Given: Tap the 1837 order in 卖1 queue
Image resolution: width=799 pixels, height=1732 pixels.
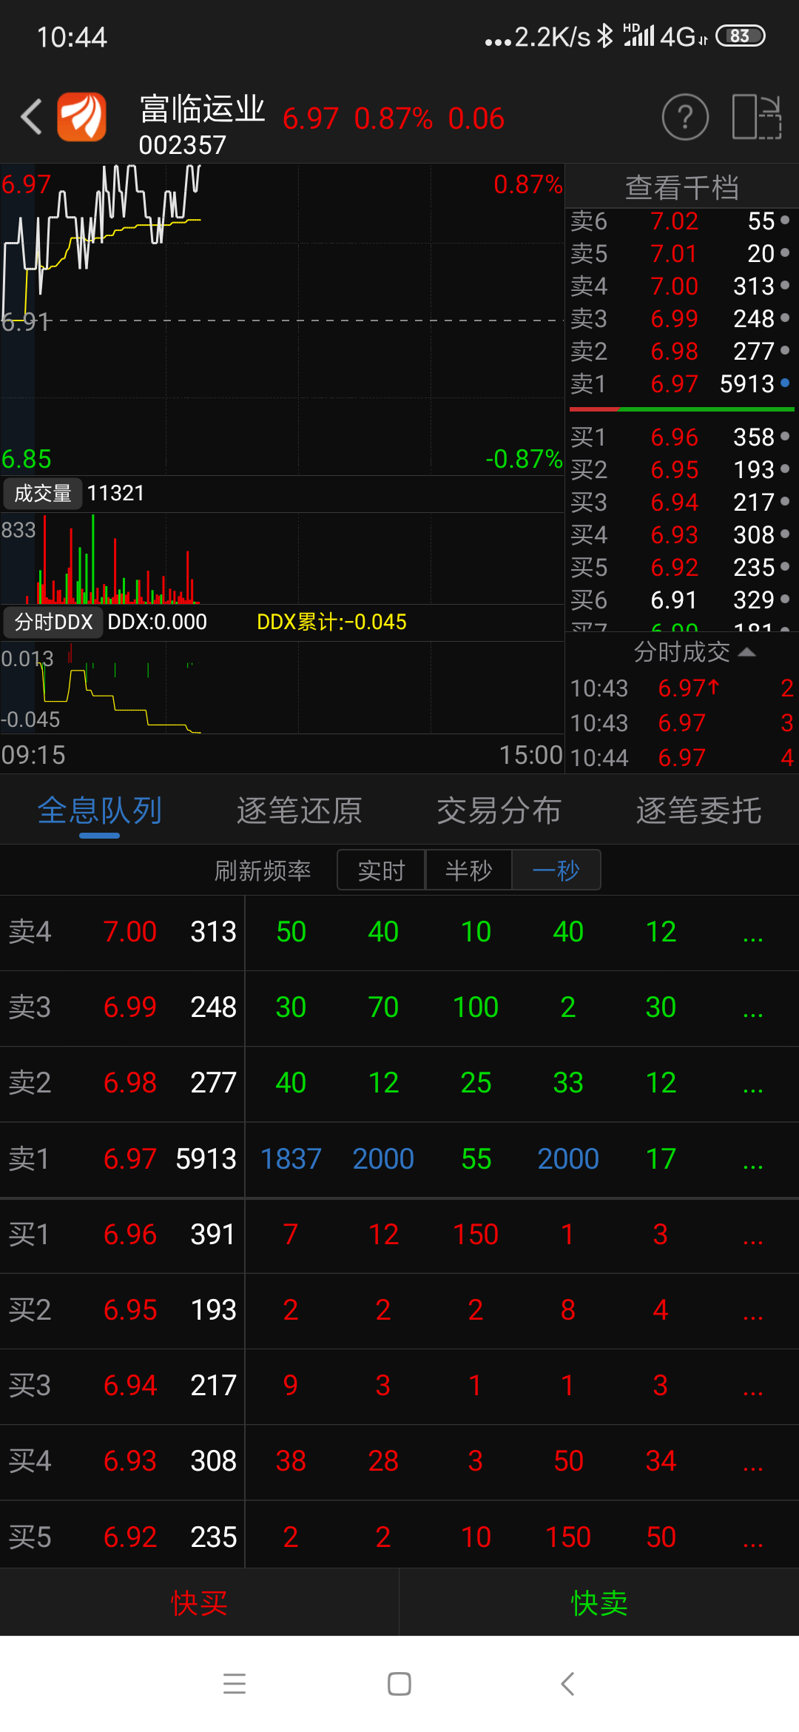Looking at the screenshot, I should pyautogui.click(x=291, y=1159).
